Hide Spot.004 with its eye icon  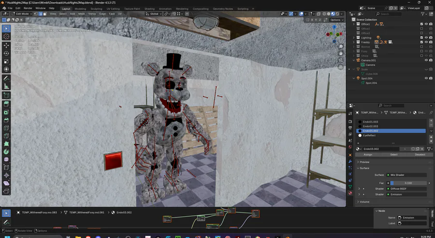(426, 78)
